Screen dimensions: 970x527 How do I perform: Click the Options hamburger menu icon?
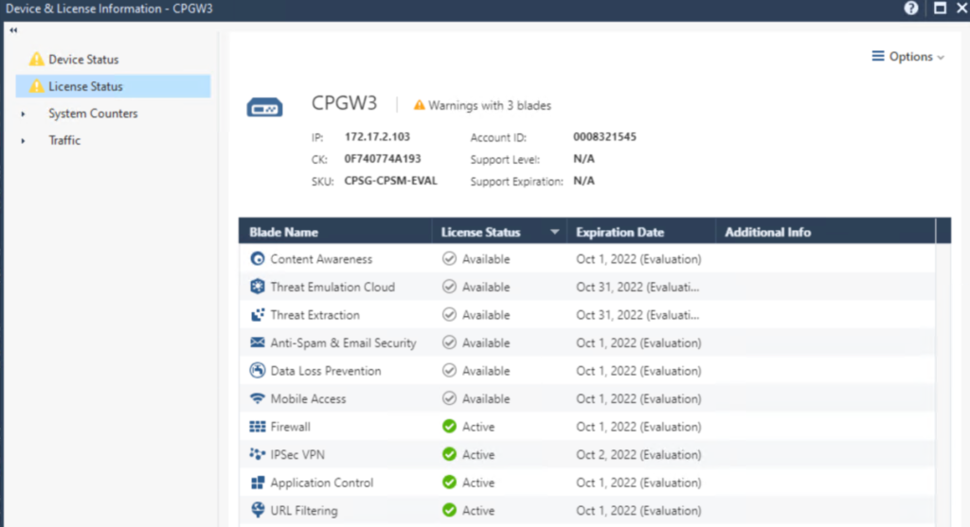[878, 56]
